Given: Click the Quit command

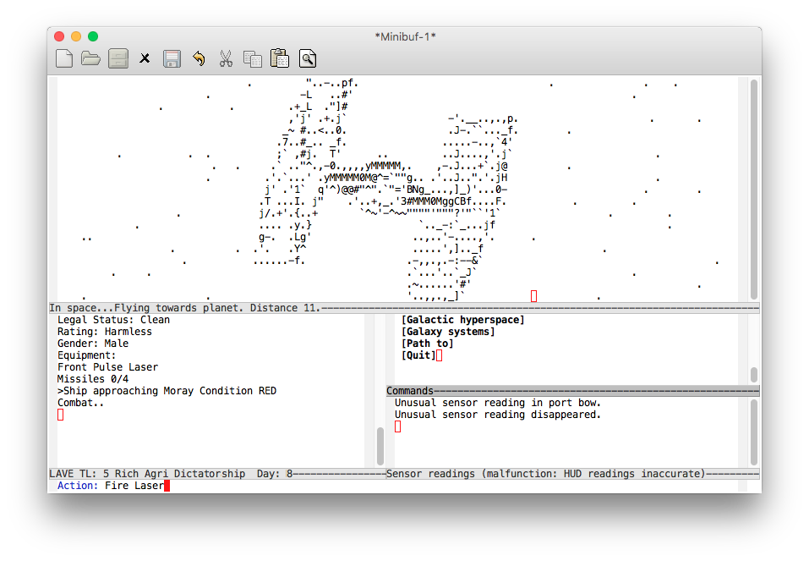Looking at the screenshot, I should pyautogui.click(x=418, y=355).
